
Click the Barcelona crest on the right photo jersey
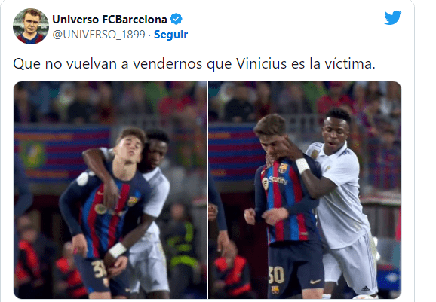[283, 168]
